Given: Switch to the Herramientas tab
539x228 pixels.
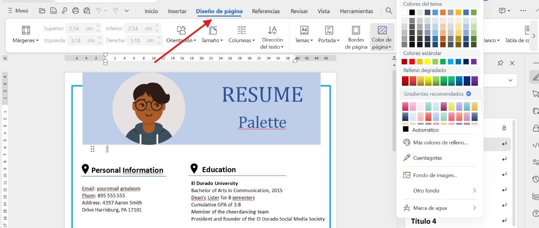Looking at the screenshot, I should coord(356,11).
